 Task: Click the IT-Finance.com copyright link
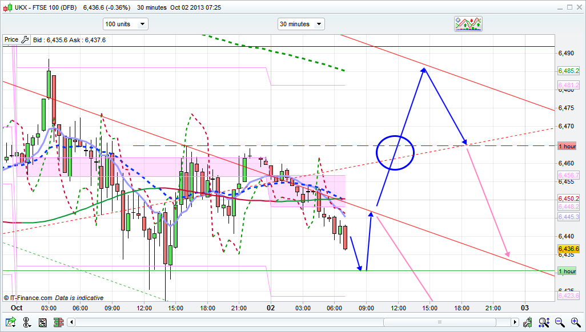(29, 298)
